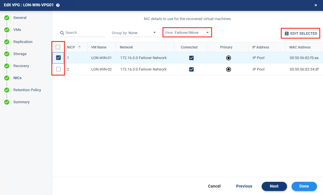Click the green checkmark beside Summary
The height and width of the screenshot is (195, 323).
tap(7, 102)
